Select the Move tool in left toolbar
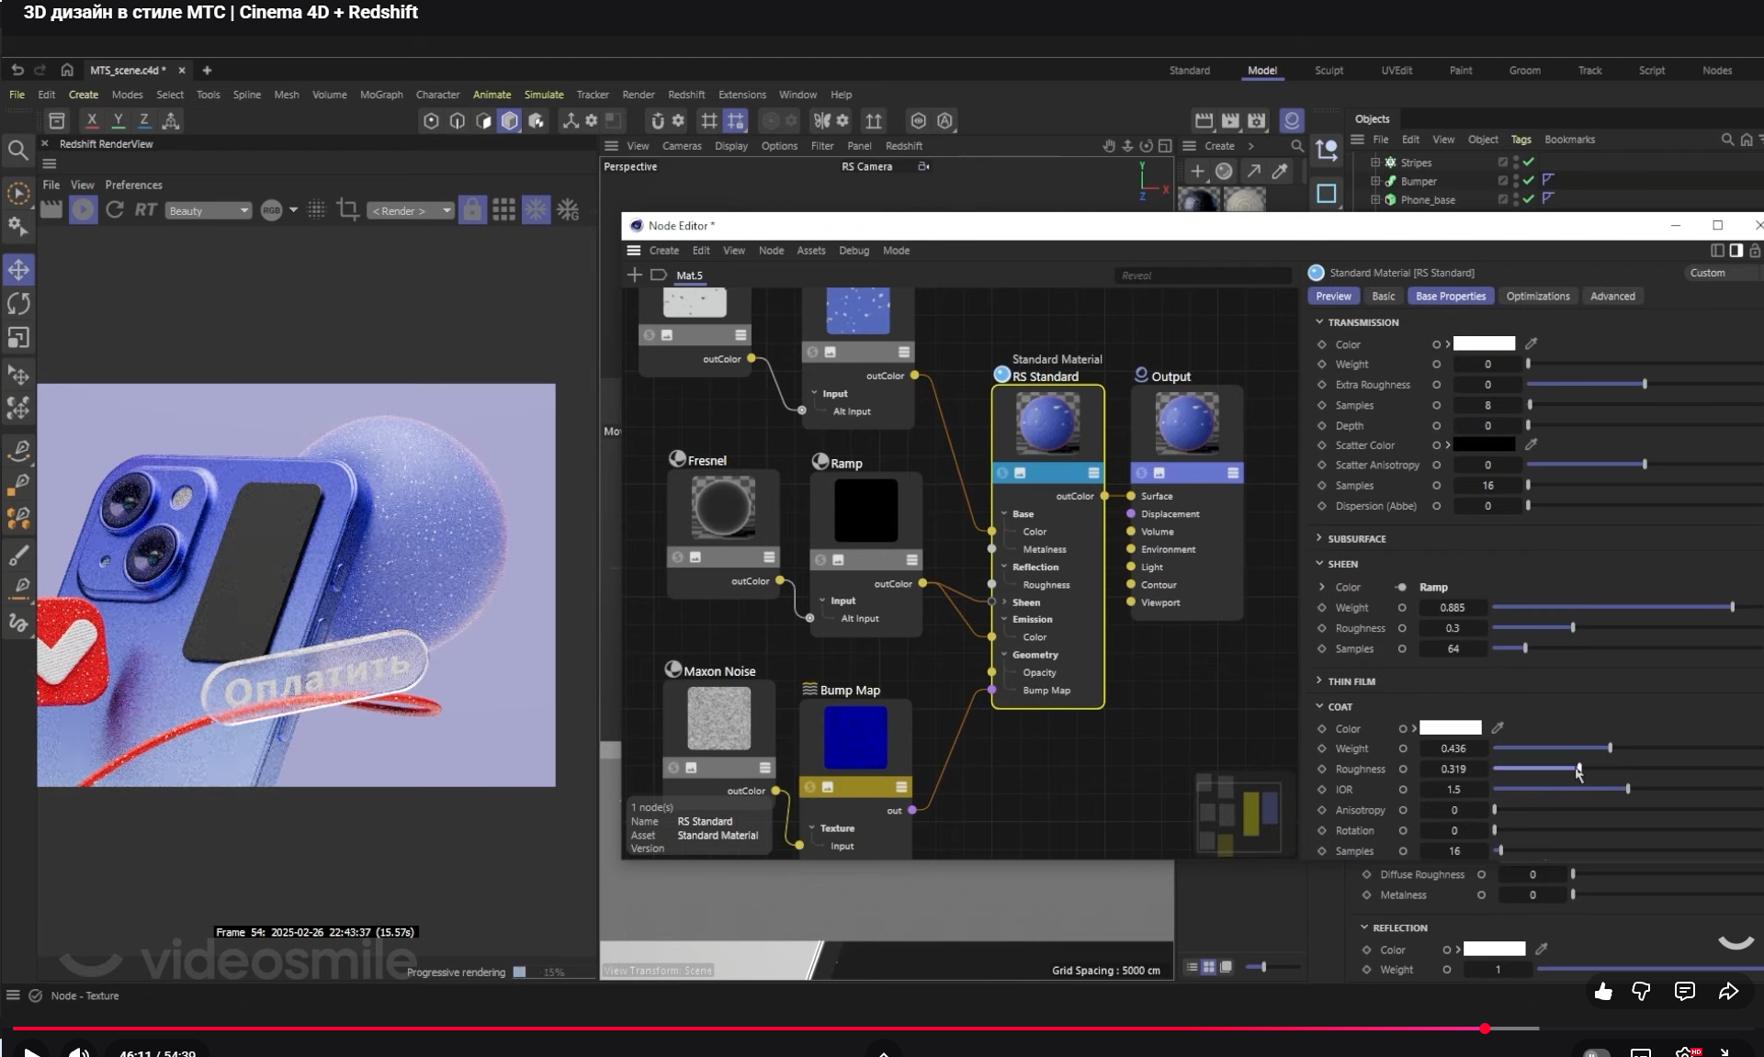The width and height of the screenshot is (1764, 1057). (x=18, y=270)
